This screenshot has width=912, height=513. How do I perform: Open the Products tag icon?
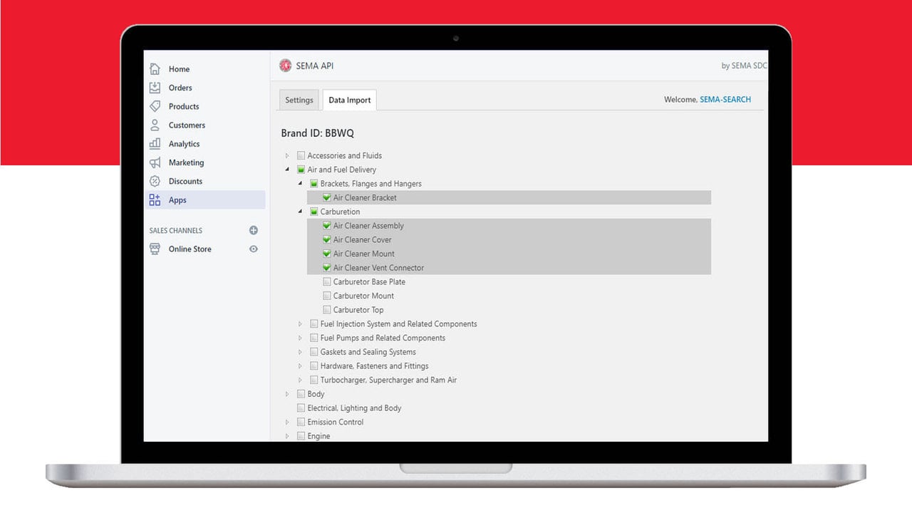click(155, 106)
